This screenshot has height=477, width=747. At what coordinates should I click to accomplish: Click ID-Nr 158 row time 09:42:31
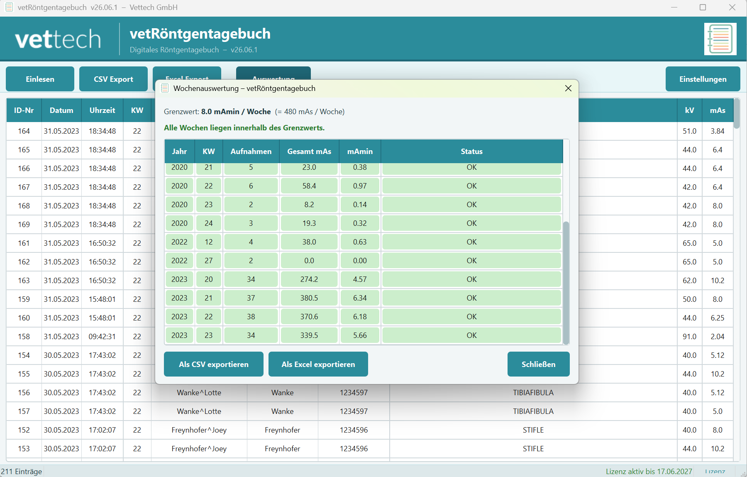(x=102, y=337)
